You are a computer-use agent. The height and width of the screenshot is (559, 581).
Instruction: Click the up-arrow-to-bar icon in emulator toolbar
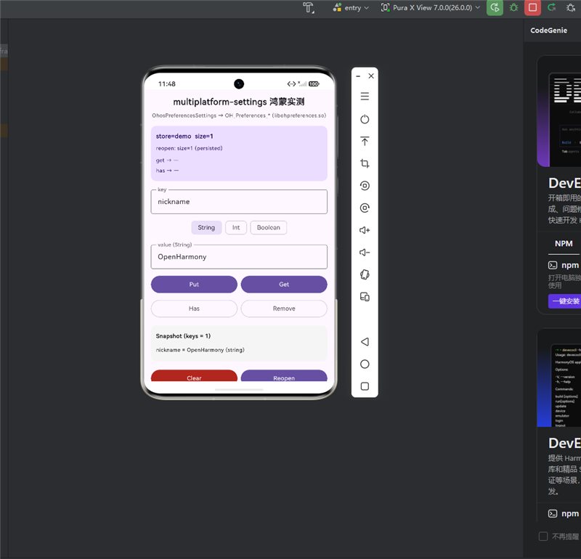[x=365, y=141]
